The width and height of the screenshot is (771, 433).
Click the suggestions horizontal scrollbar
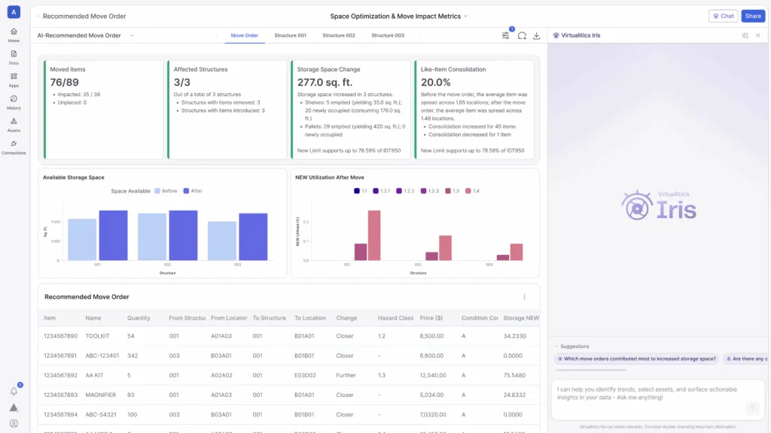pyautogui.click(x=591, y=370)
